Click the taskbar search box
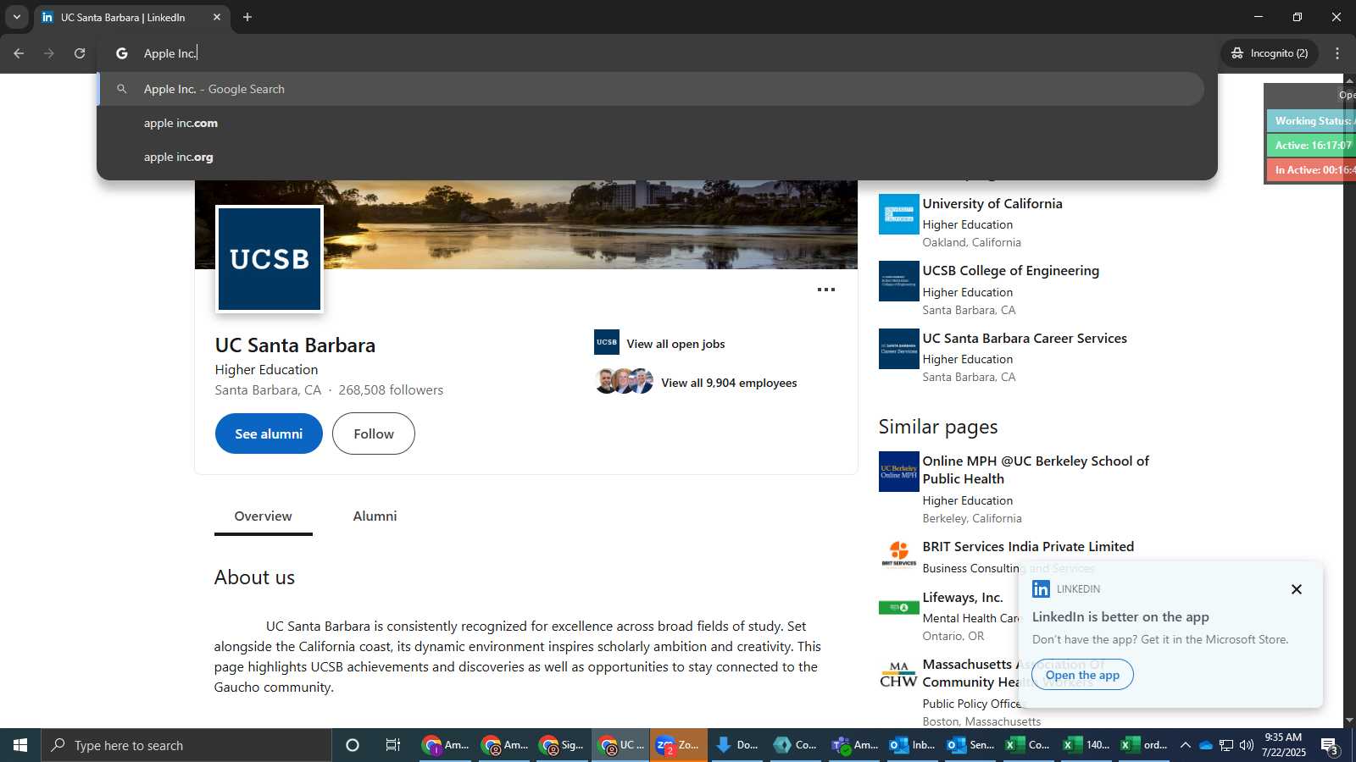 186,745
